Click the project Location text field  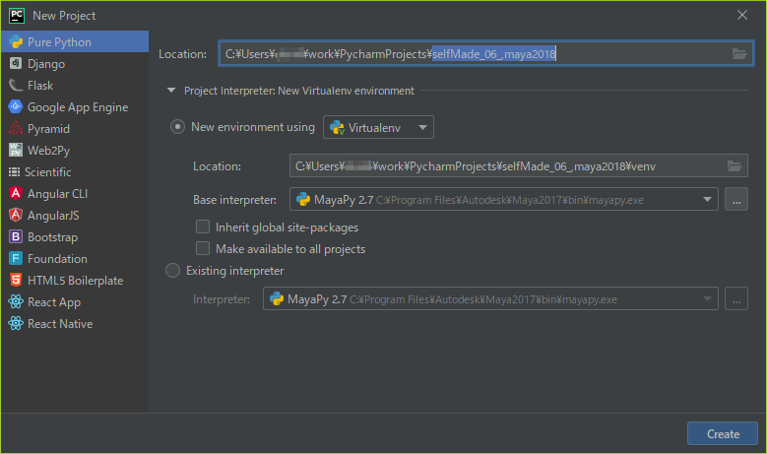coord(485,54)
